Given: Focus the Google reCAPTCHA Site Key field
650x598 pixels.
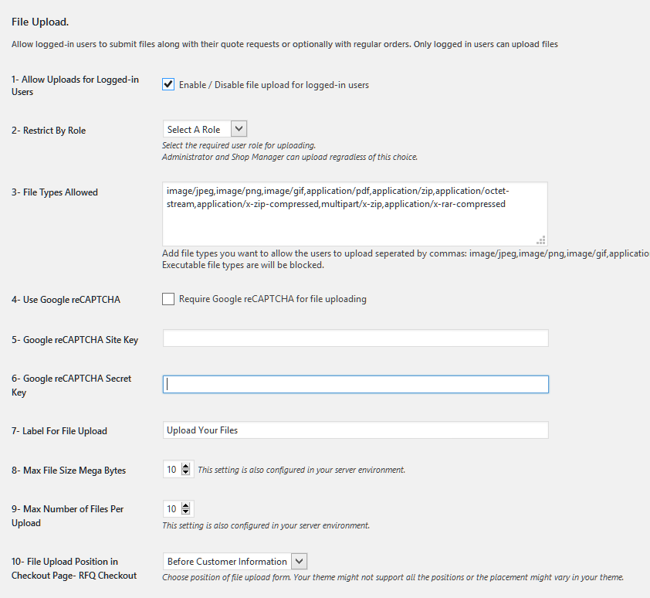Looking at the screenshot, I should pos(356,338).
